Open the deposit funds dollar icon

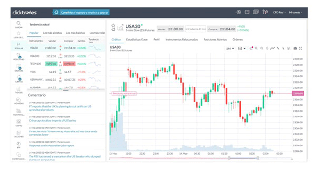point(238,12)
